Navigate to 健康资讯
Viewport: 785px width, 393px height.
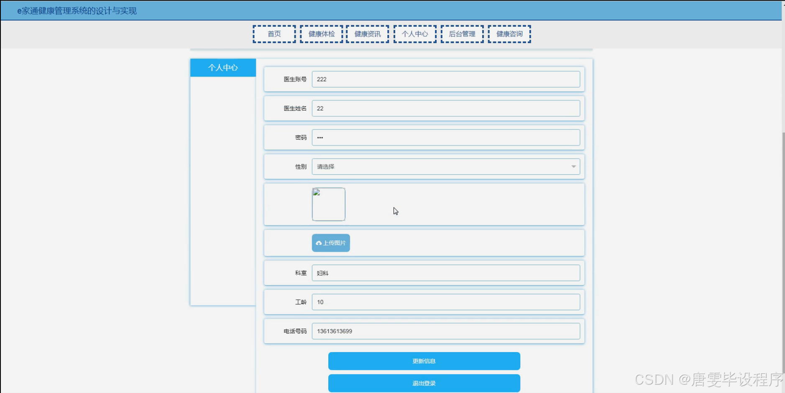(x=367, y=34)
